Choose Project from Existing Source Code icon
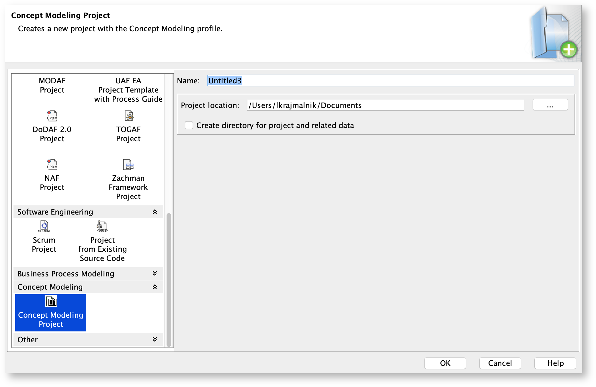596x387 pixels. (x=102, y=226)
